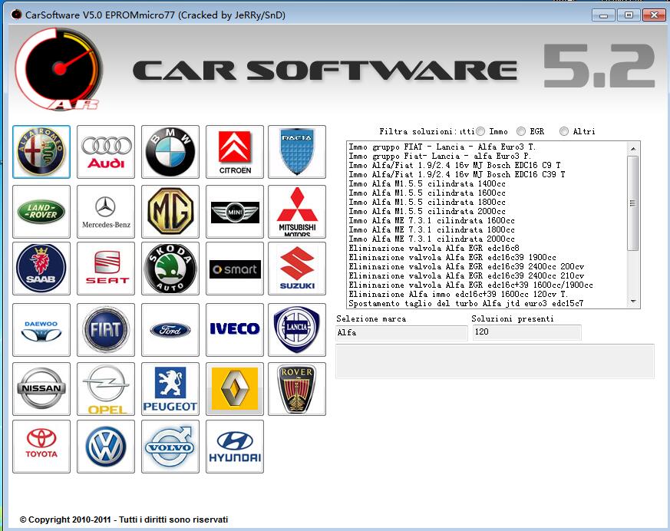Image resolution: width=670 pixels, height=531 pixels.
Task: Select the Opel brand logo
Action: [x=106, y=389]
